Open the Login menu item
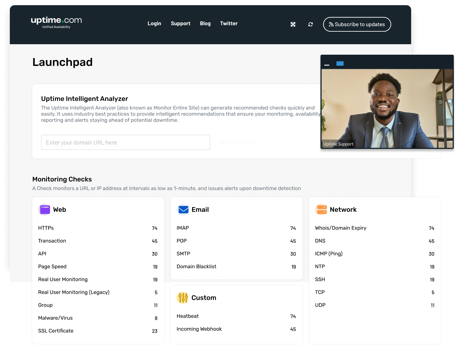Image resolution: width=456 pixels, height=346 pixels. click(x=154, y=23)
